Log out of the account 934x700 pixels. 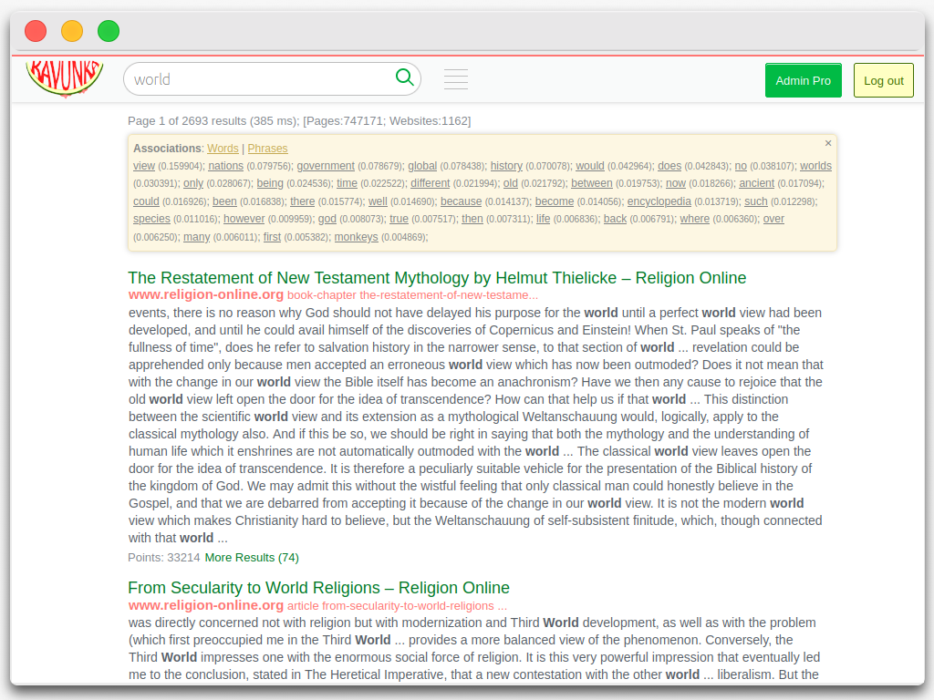(x=883, y=80)
